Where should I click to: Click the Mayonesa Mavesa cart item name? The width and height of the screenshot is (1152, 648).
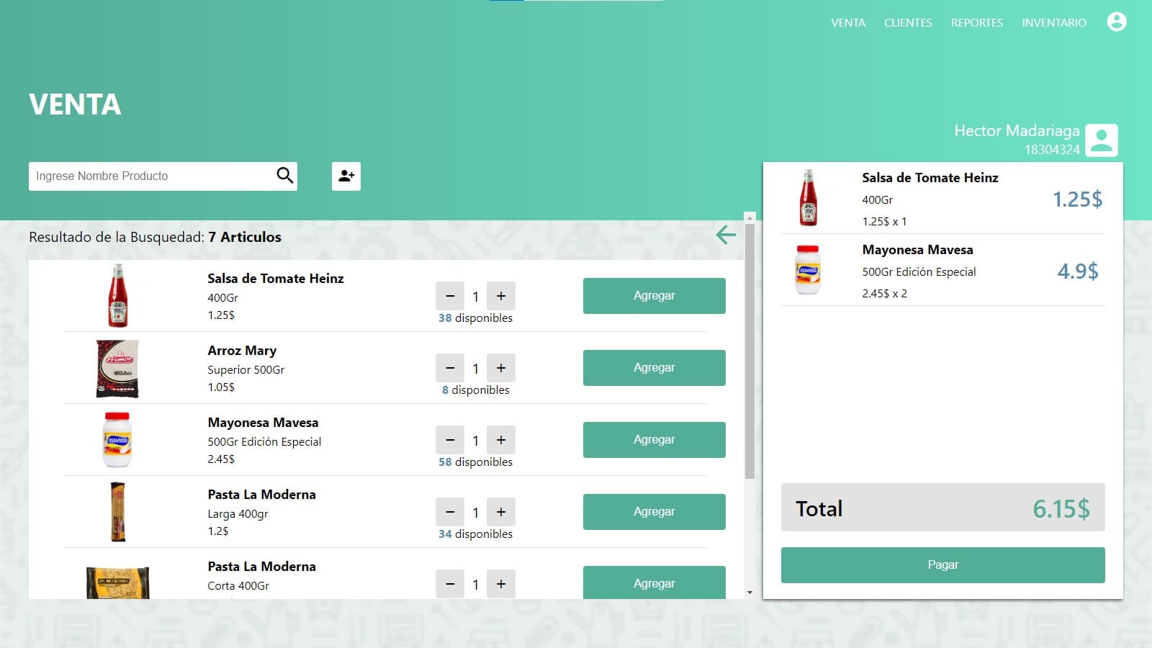(x=917, y=250)
